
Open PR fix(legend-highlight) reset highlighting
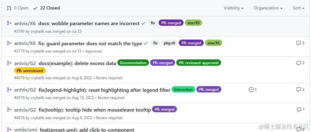(105, 90)
